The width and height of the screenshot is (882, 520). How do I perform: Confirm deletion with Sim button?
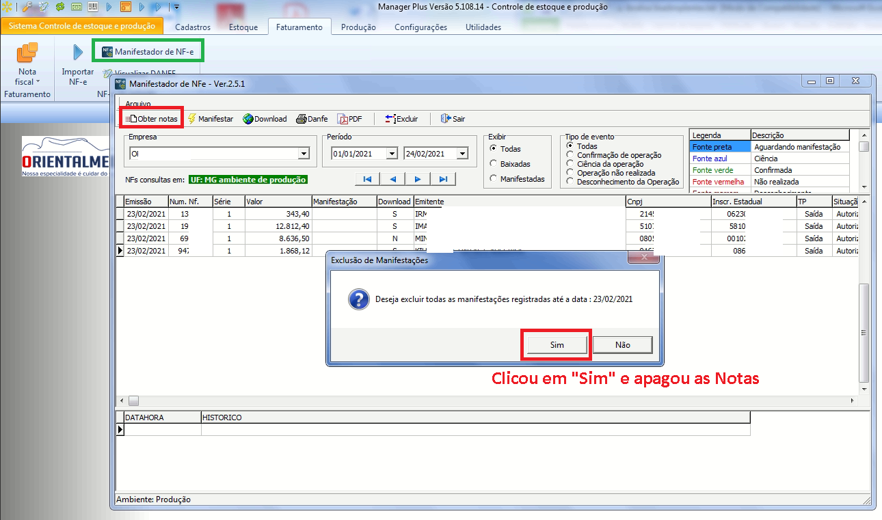click(x=557, y=345)
